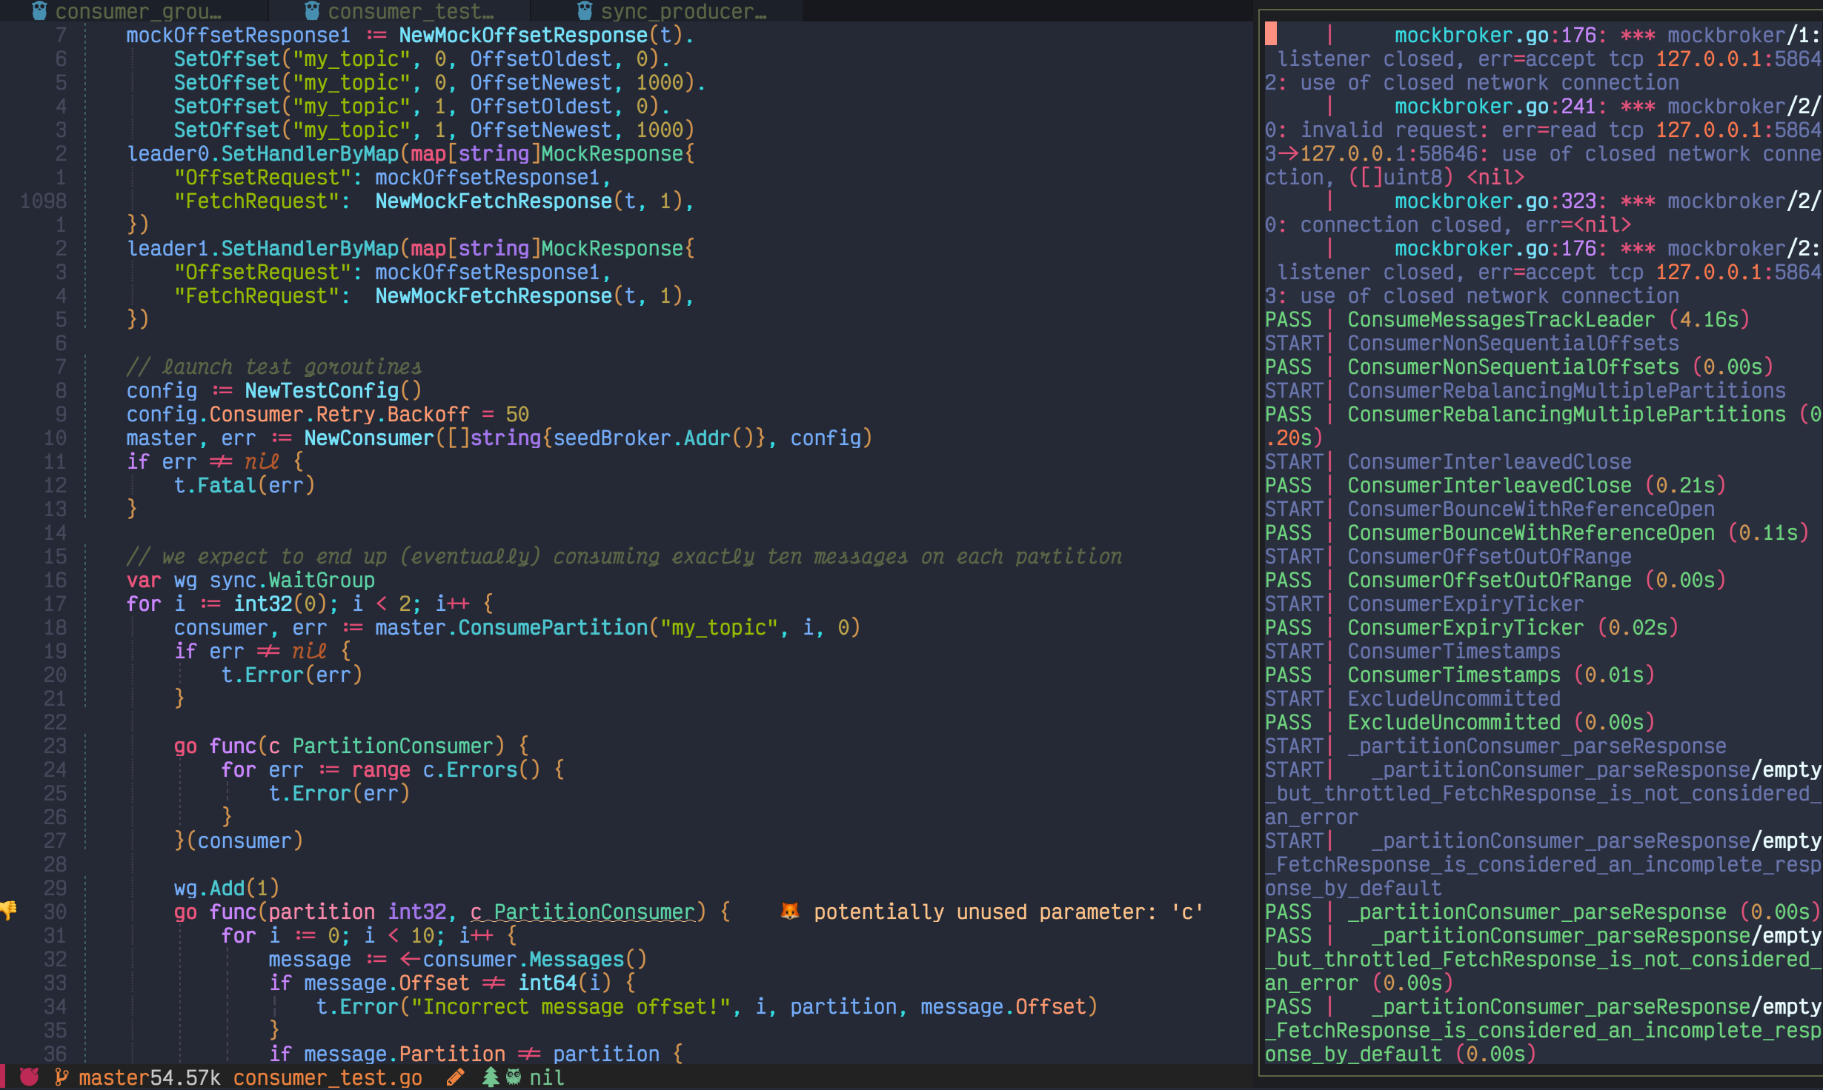Click the red indicator at top of test output panel

[1272, 33]
